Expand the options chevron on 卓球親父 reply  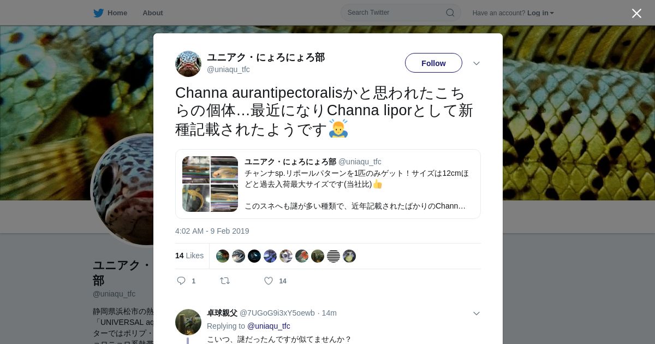coord(477,313)
